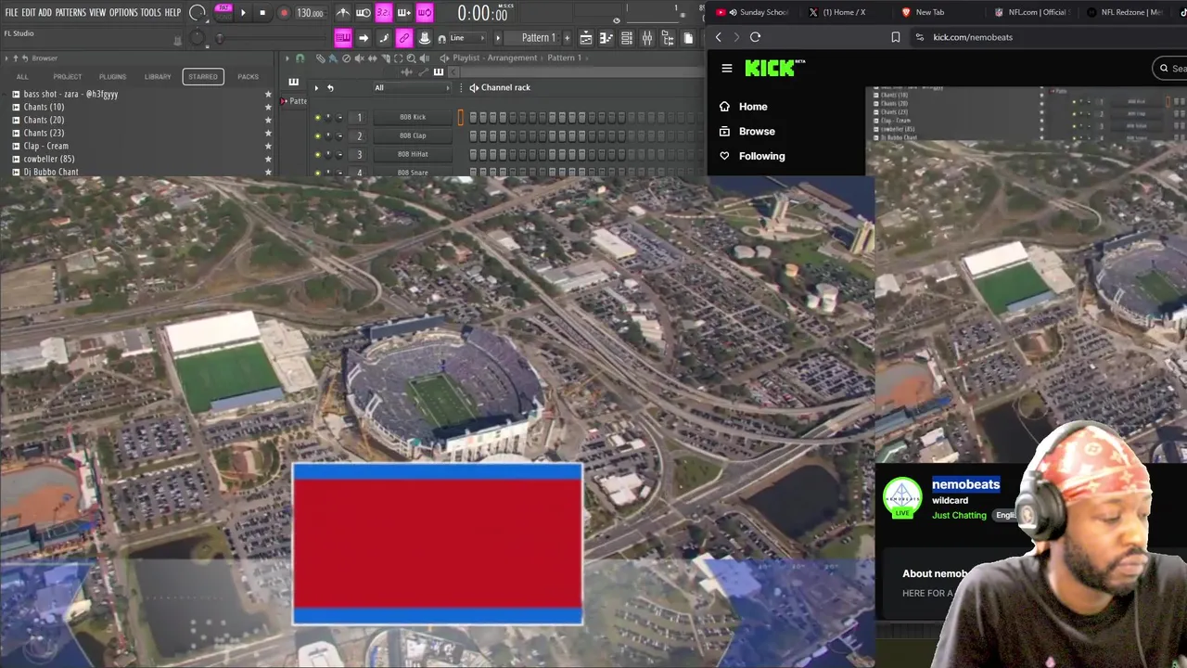Click the 808 HiHat channel button
Image resolution: width=1187 pixels, height=668 pixels.
tap(413, 154)
